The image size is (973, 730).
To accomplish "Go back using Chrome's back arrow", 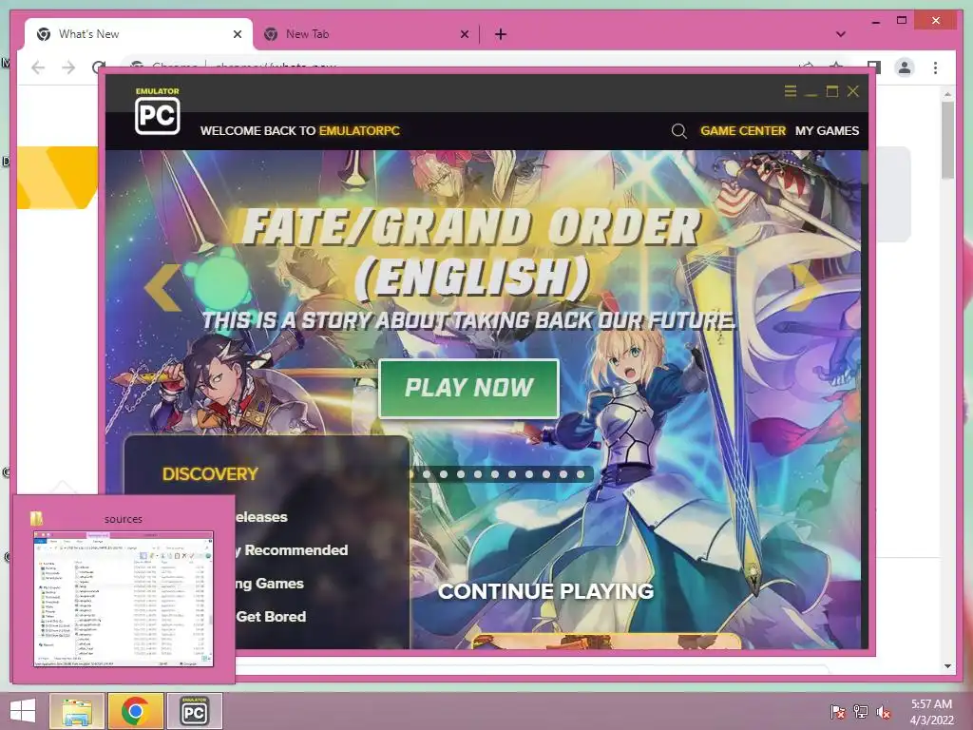I will tap(38, 67).
